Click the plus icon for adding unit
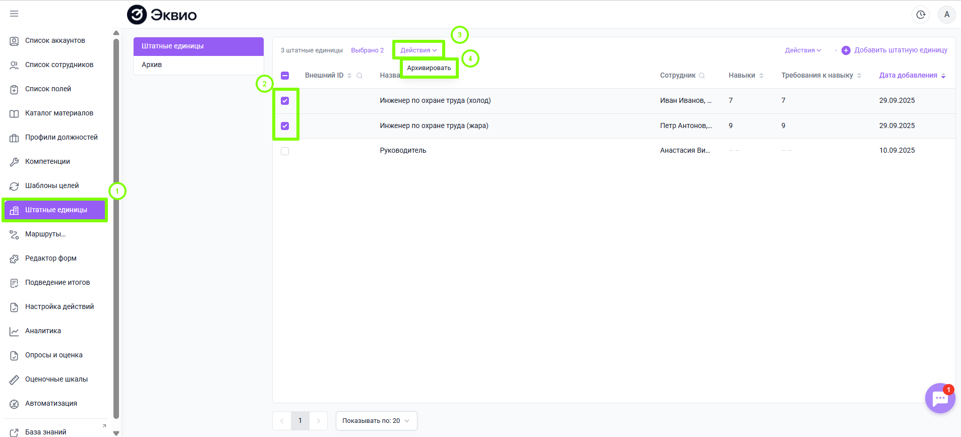Viewport: 961px width, 437px height. pos(846,50)
